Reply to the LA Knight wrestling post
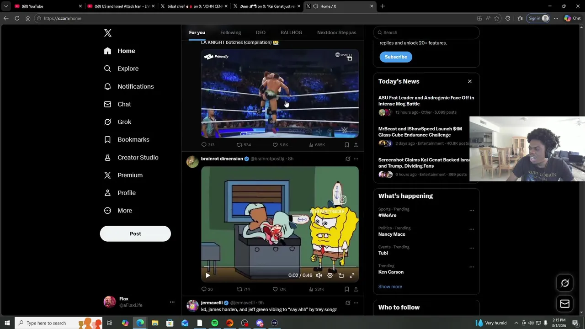Viewport: 585px width, 329px height. (x=207, y=145)
